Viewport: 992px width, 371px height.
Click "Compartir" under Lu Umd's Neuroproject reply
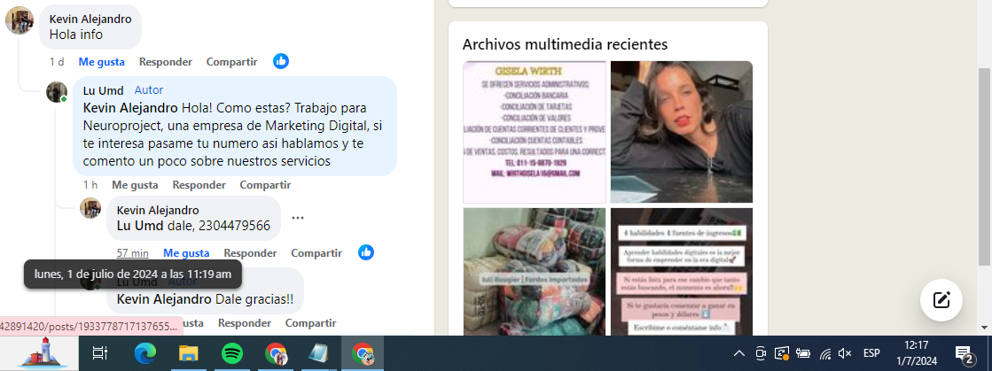pos(265,185)
